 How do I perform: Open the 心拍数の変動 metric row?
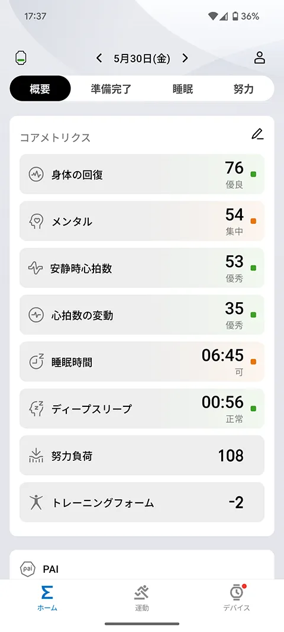[142, 315]
